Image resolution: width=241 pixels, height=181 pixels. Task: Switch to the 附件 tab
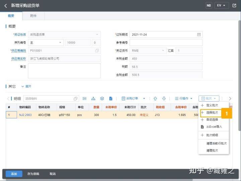coord(33,16)
